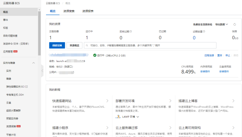Open the 导出数据 dropdown
The image size is (242, 137).
point(221,25)
